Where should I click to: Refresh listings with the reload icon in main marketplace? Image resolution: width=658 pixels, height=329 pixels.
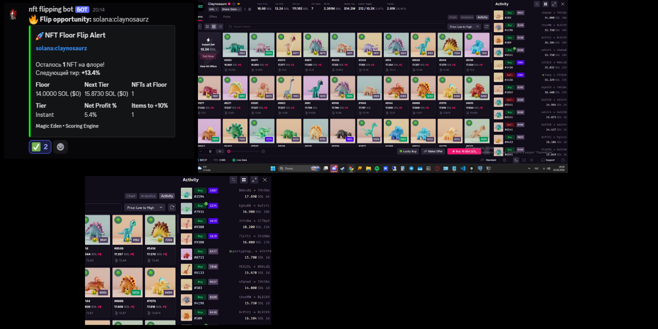click(486, 27)
